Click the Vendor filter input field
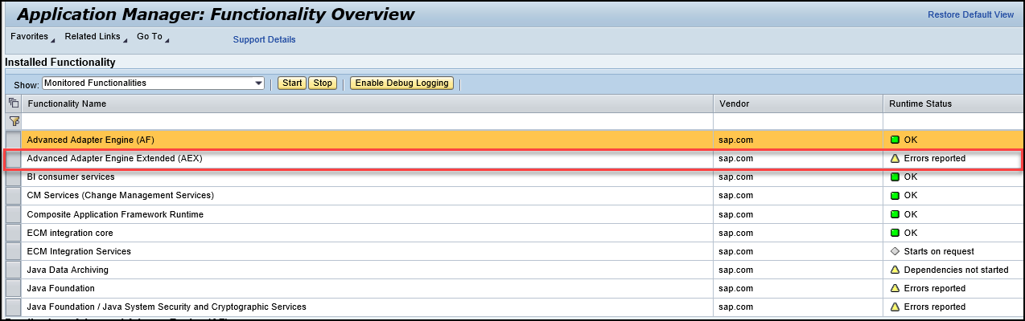The image size is (1025, 321). click(798, 121)
